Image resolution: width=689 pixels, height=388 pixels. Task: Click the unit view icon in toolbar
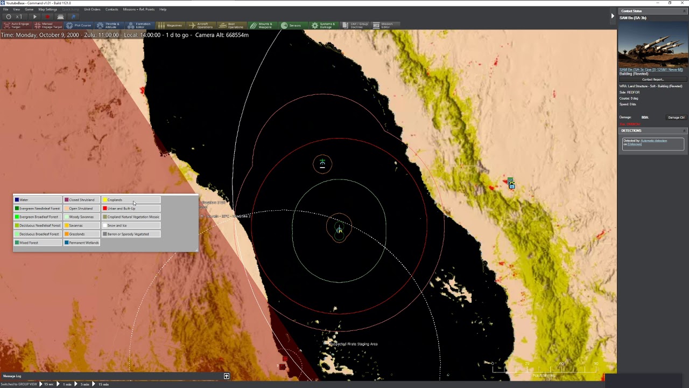(60, 17)
